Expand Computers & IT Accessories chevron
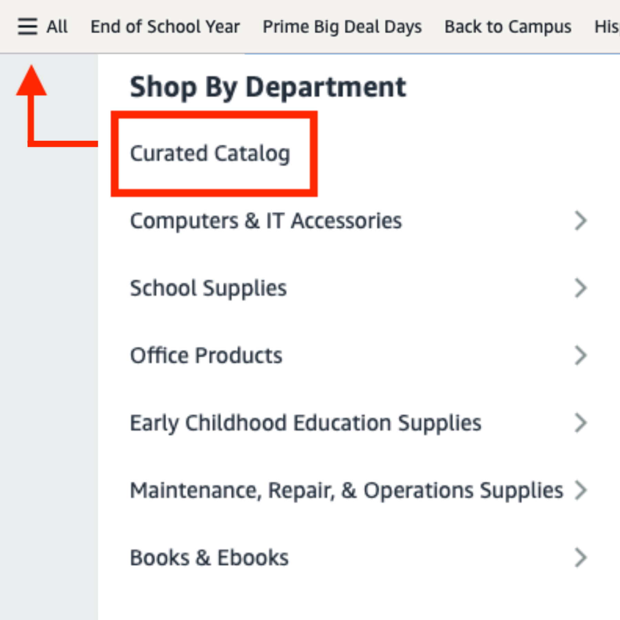Viewport: 620px width, 620px height. 581,221
